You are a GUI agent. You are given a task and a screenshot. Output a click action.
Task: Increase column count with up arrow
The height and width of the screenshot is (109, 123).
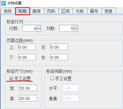[76, 27]
